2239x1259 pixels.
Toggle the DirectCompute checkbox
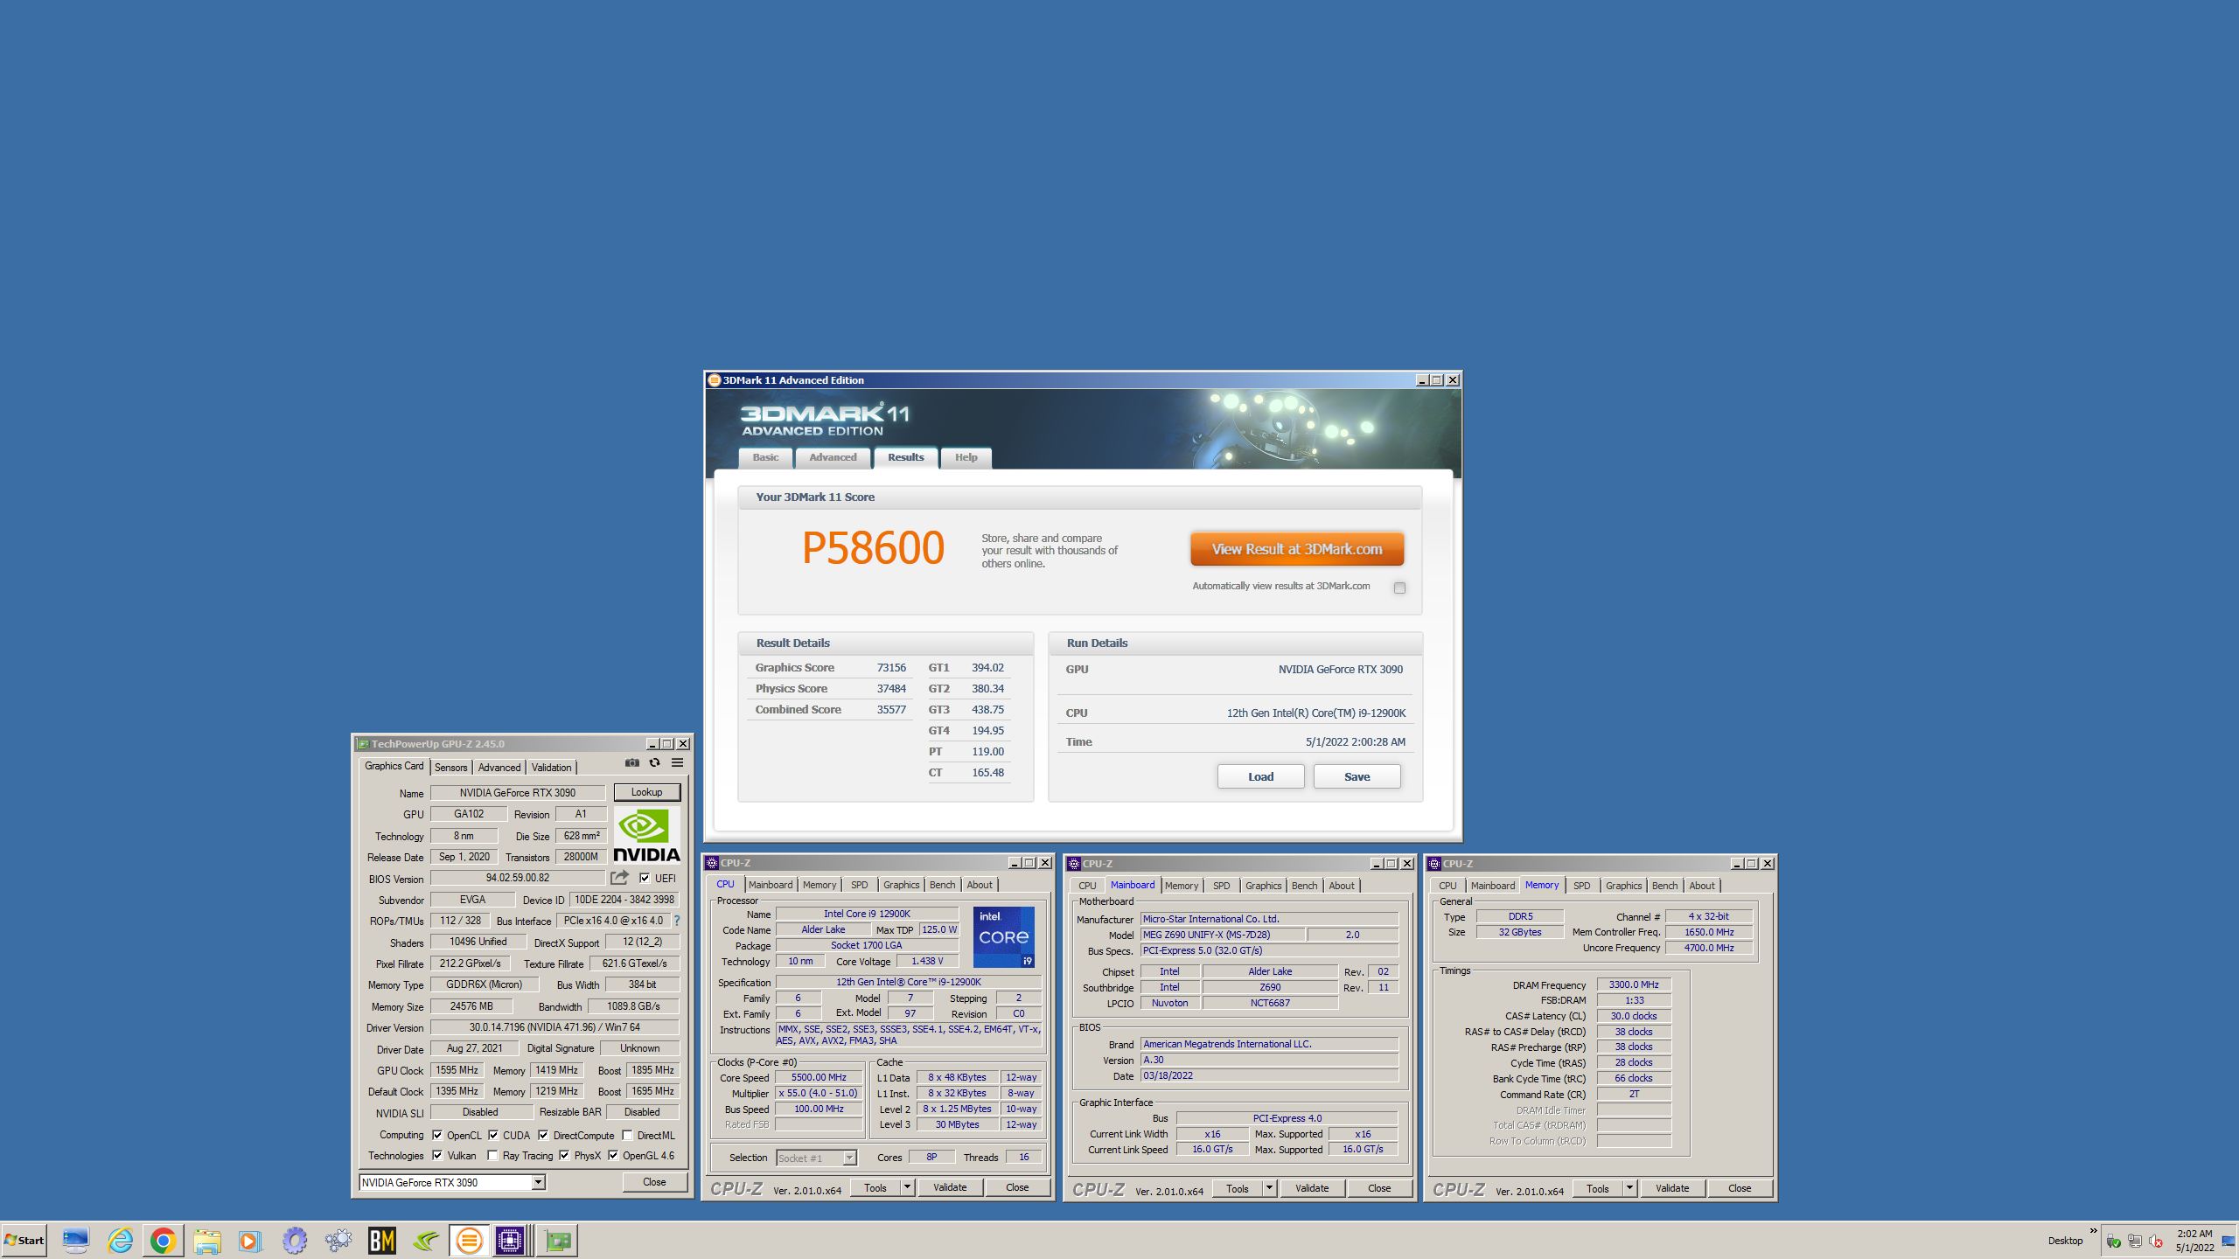coord(543,1135)
